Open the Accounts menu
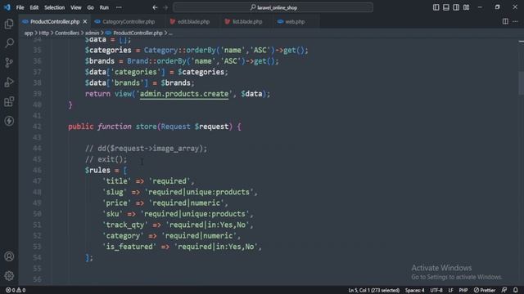 9,256
